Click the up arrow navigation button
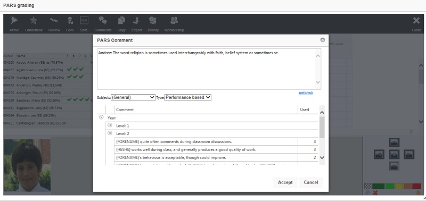This screenshot has width=426, height=201. click(394, 143)
